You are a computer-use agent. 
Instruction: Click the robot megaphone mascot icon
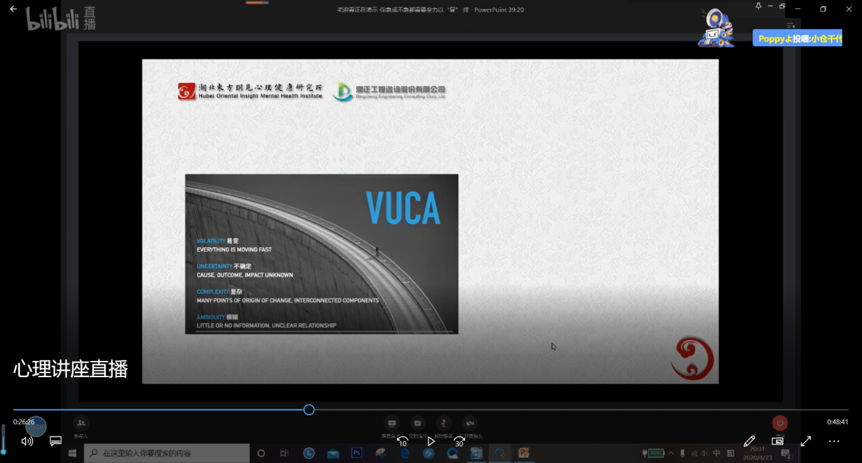(x=716, y=29)
